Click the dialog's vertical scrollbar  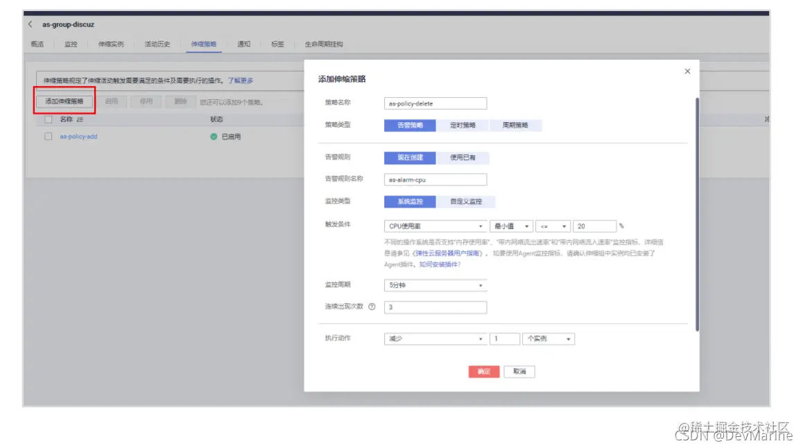pyautogui.click(x=696, y=214)
